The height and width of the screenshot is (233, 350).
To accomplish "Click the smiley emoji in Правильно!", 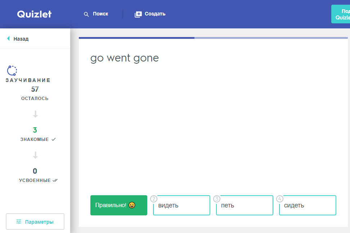I will pyautogui.click(x=132, y=205).
